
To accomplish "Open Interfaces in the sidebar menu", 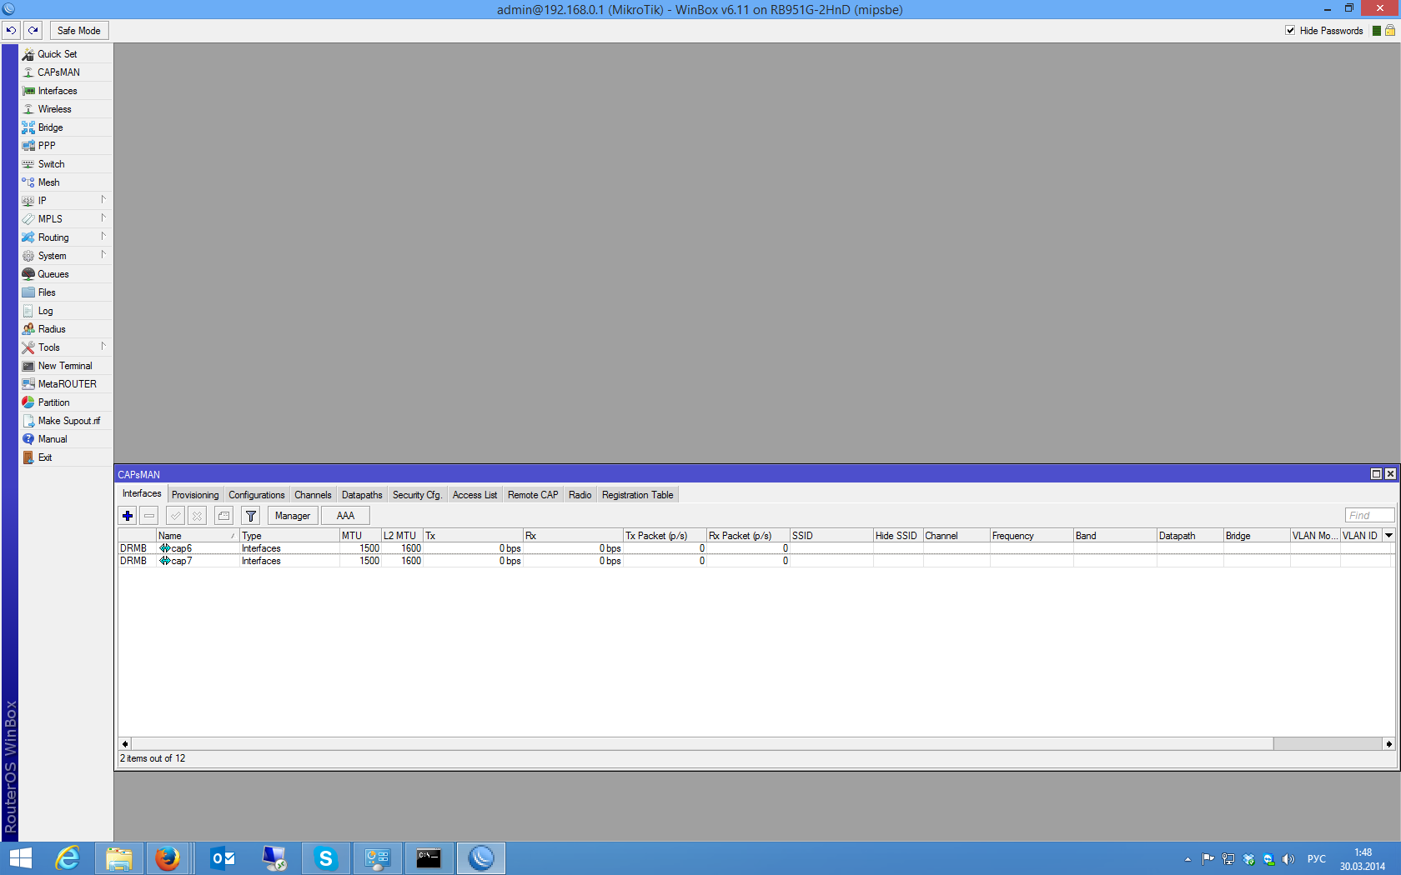I will pyautogui.click(x=65, y=91).
